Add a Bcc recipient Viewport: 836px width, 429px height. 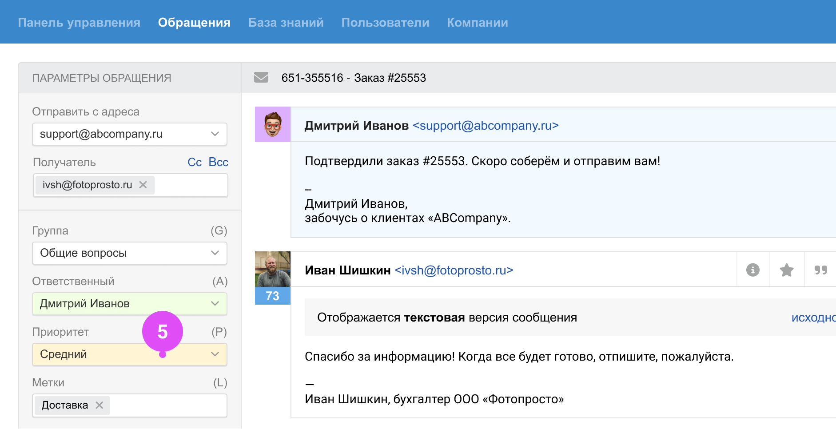(218, 162)
